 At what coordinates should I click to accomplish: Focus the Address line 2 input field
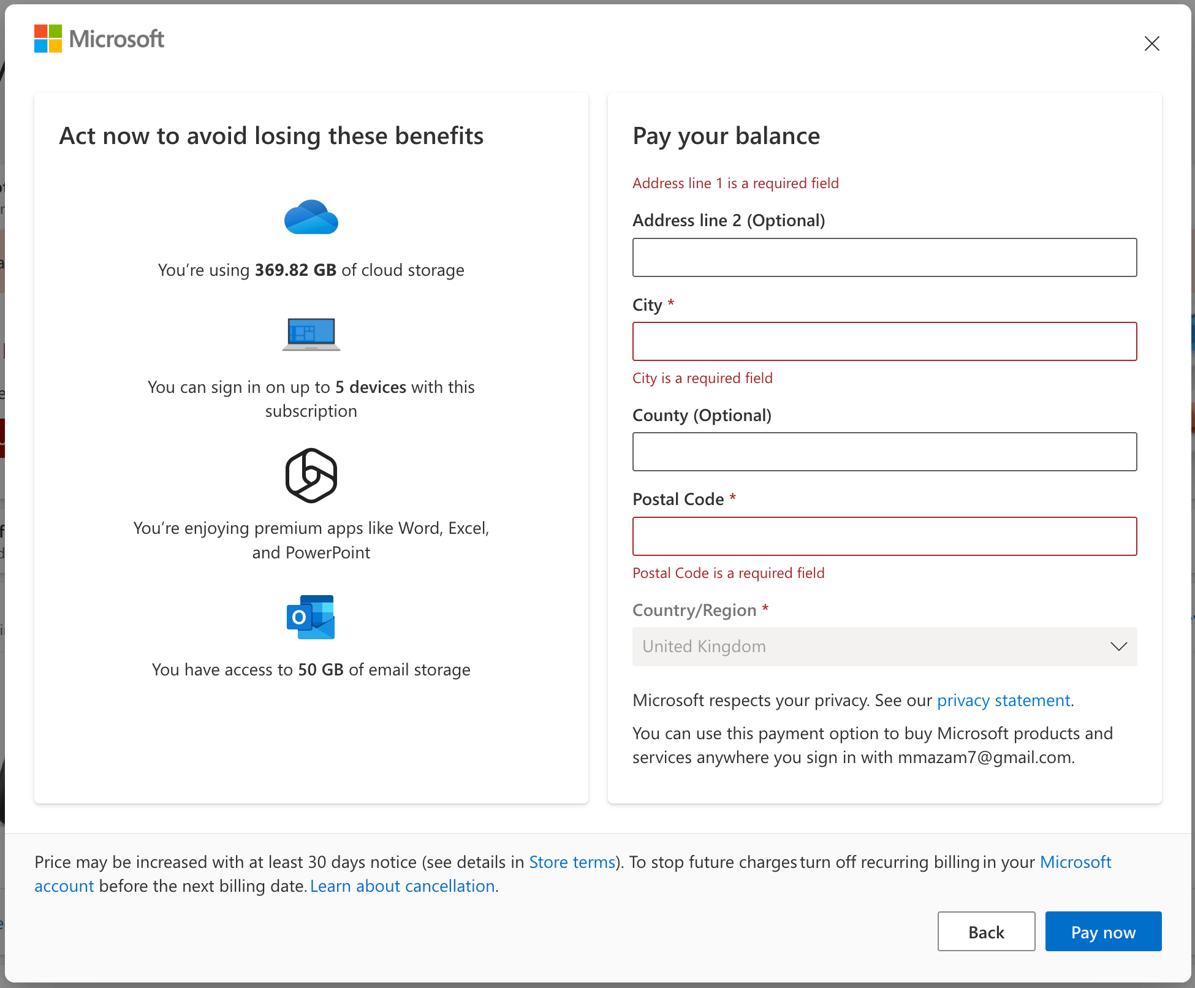884,257
